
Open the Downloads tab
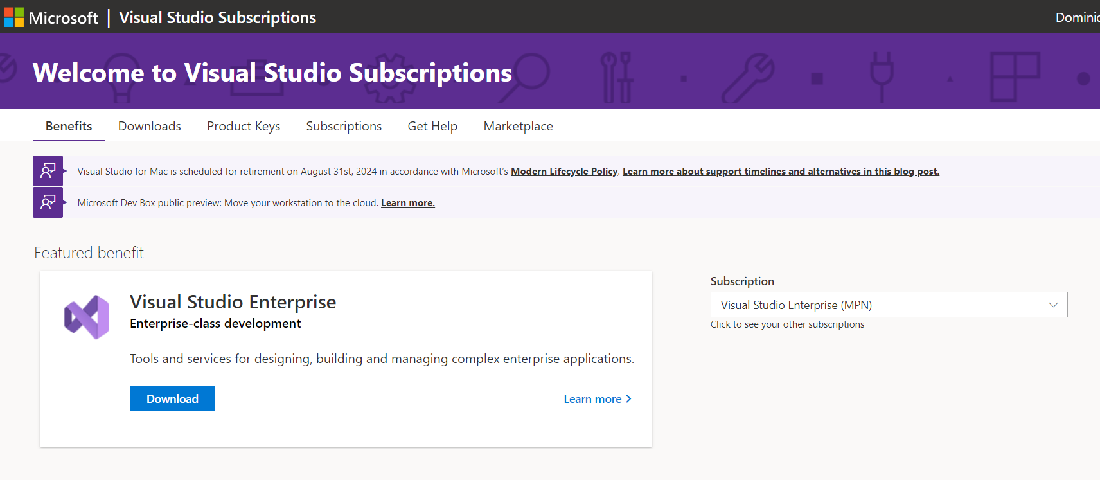(150, 126)
